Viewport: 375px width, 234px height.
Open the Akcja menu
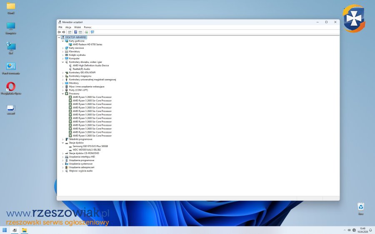(x=68, y=27)
